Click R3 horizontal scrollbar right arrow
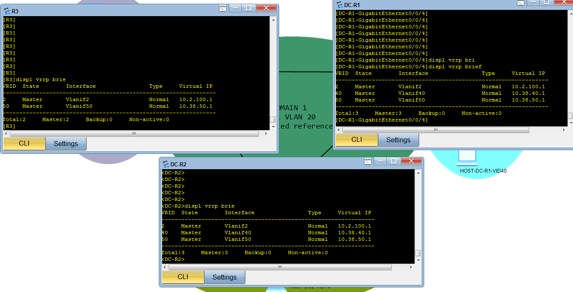The height and width of the screenshot is (292, 573). tap(267, 134)
